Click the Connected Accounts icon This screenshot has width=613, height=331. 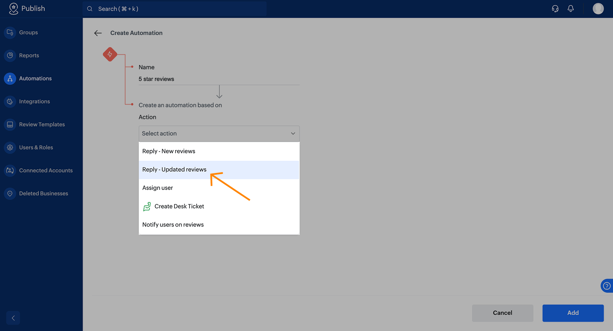click(x=10, y=170)
